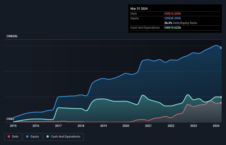Select the 2015 x-axis label
The width and height of the screenshot is (226, 145).
click(x=13, y=126)
